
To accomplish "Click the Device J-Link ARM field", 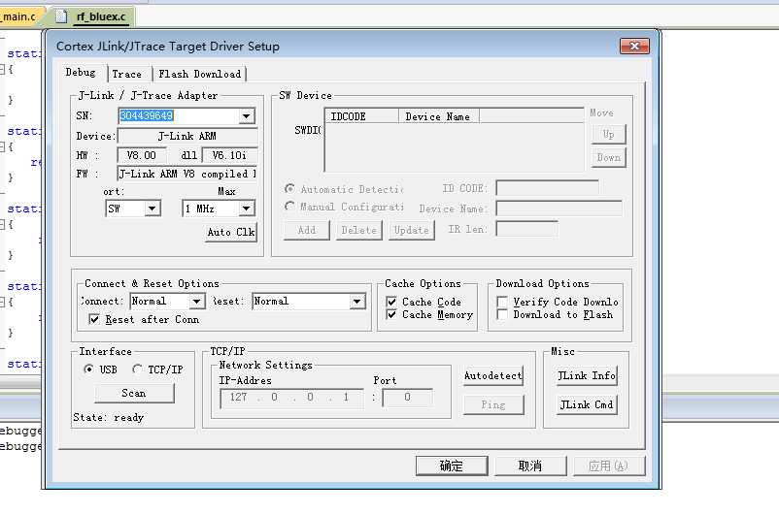I will point(187,136).
